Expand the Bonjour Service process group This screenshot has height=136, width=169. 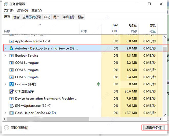point(5,55)
